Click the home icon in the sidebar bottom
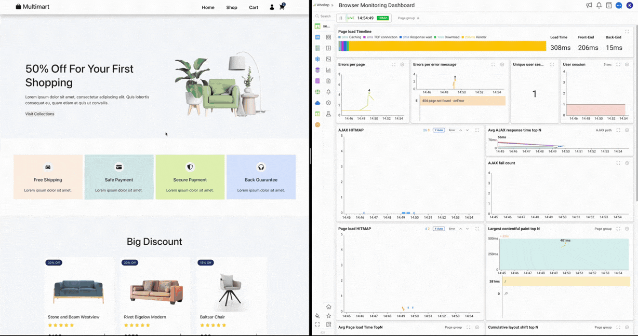This screenshot has height=336, width=638. click(328, 307)
